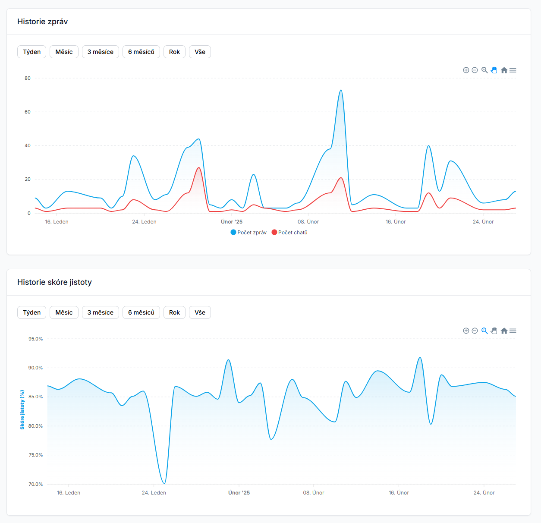Click zoom out icon on message history chart
The height and width of the screenshot is (523, 541).
[475, 70]
